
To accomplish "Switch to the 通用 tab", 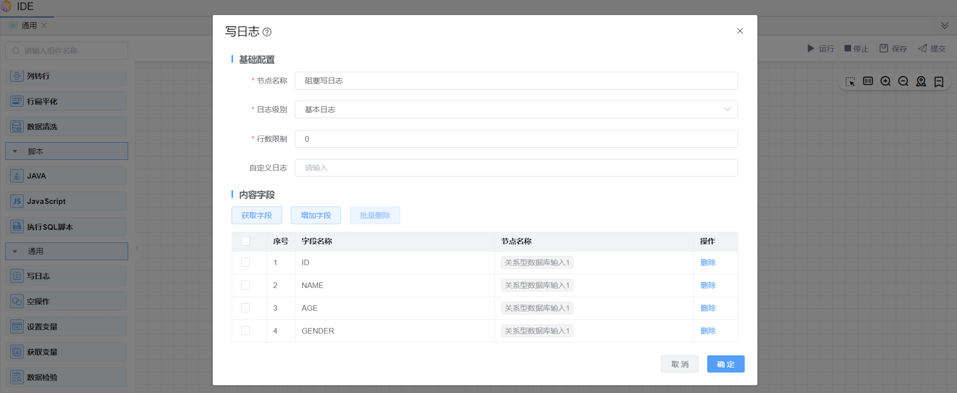I will point(29,26).
